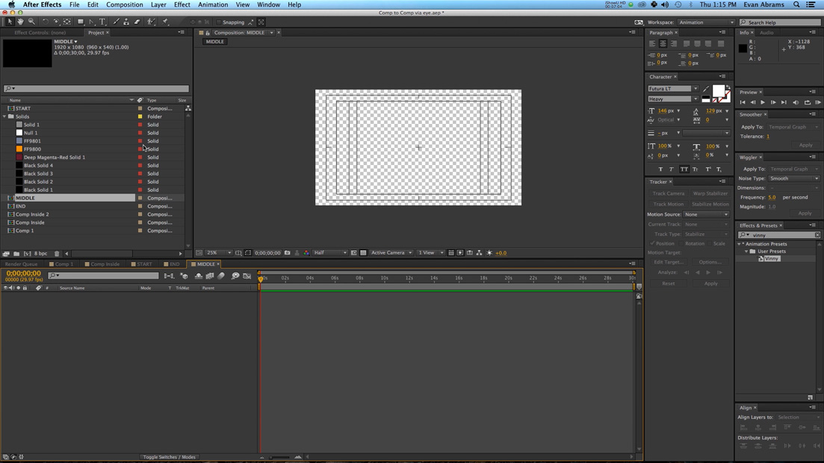This screenshot has width=824, height=463.
Task: Open the Half resolution dropdown
Action: (x=330, y=253)
